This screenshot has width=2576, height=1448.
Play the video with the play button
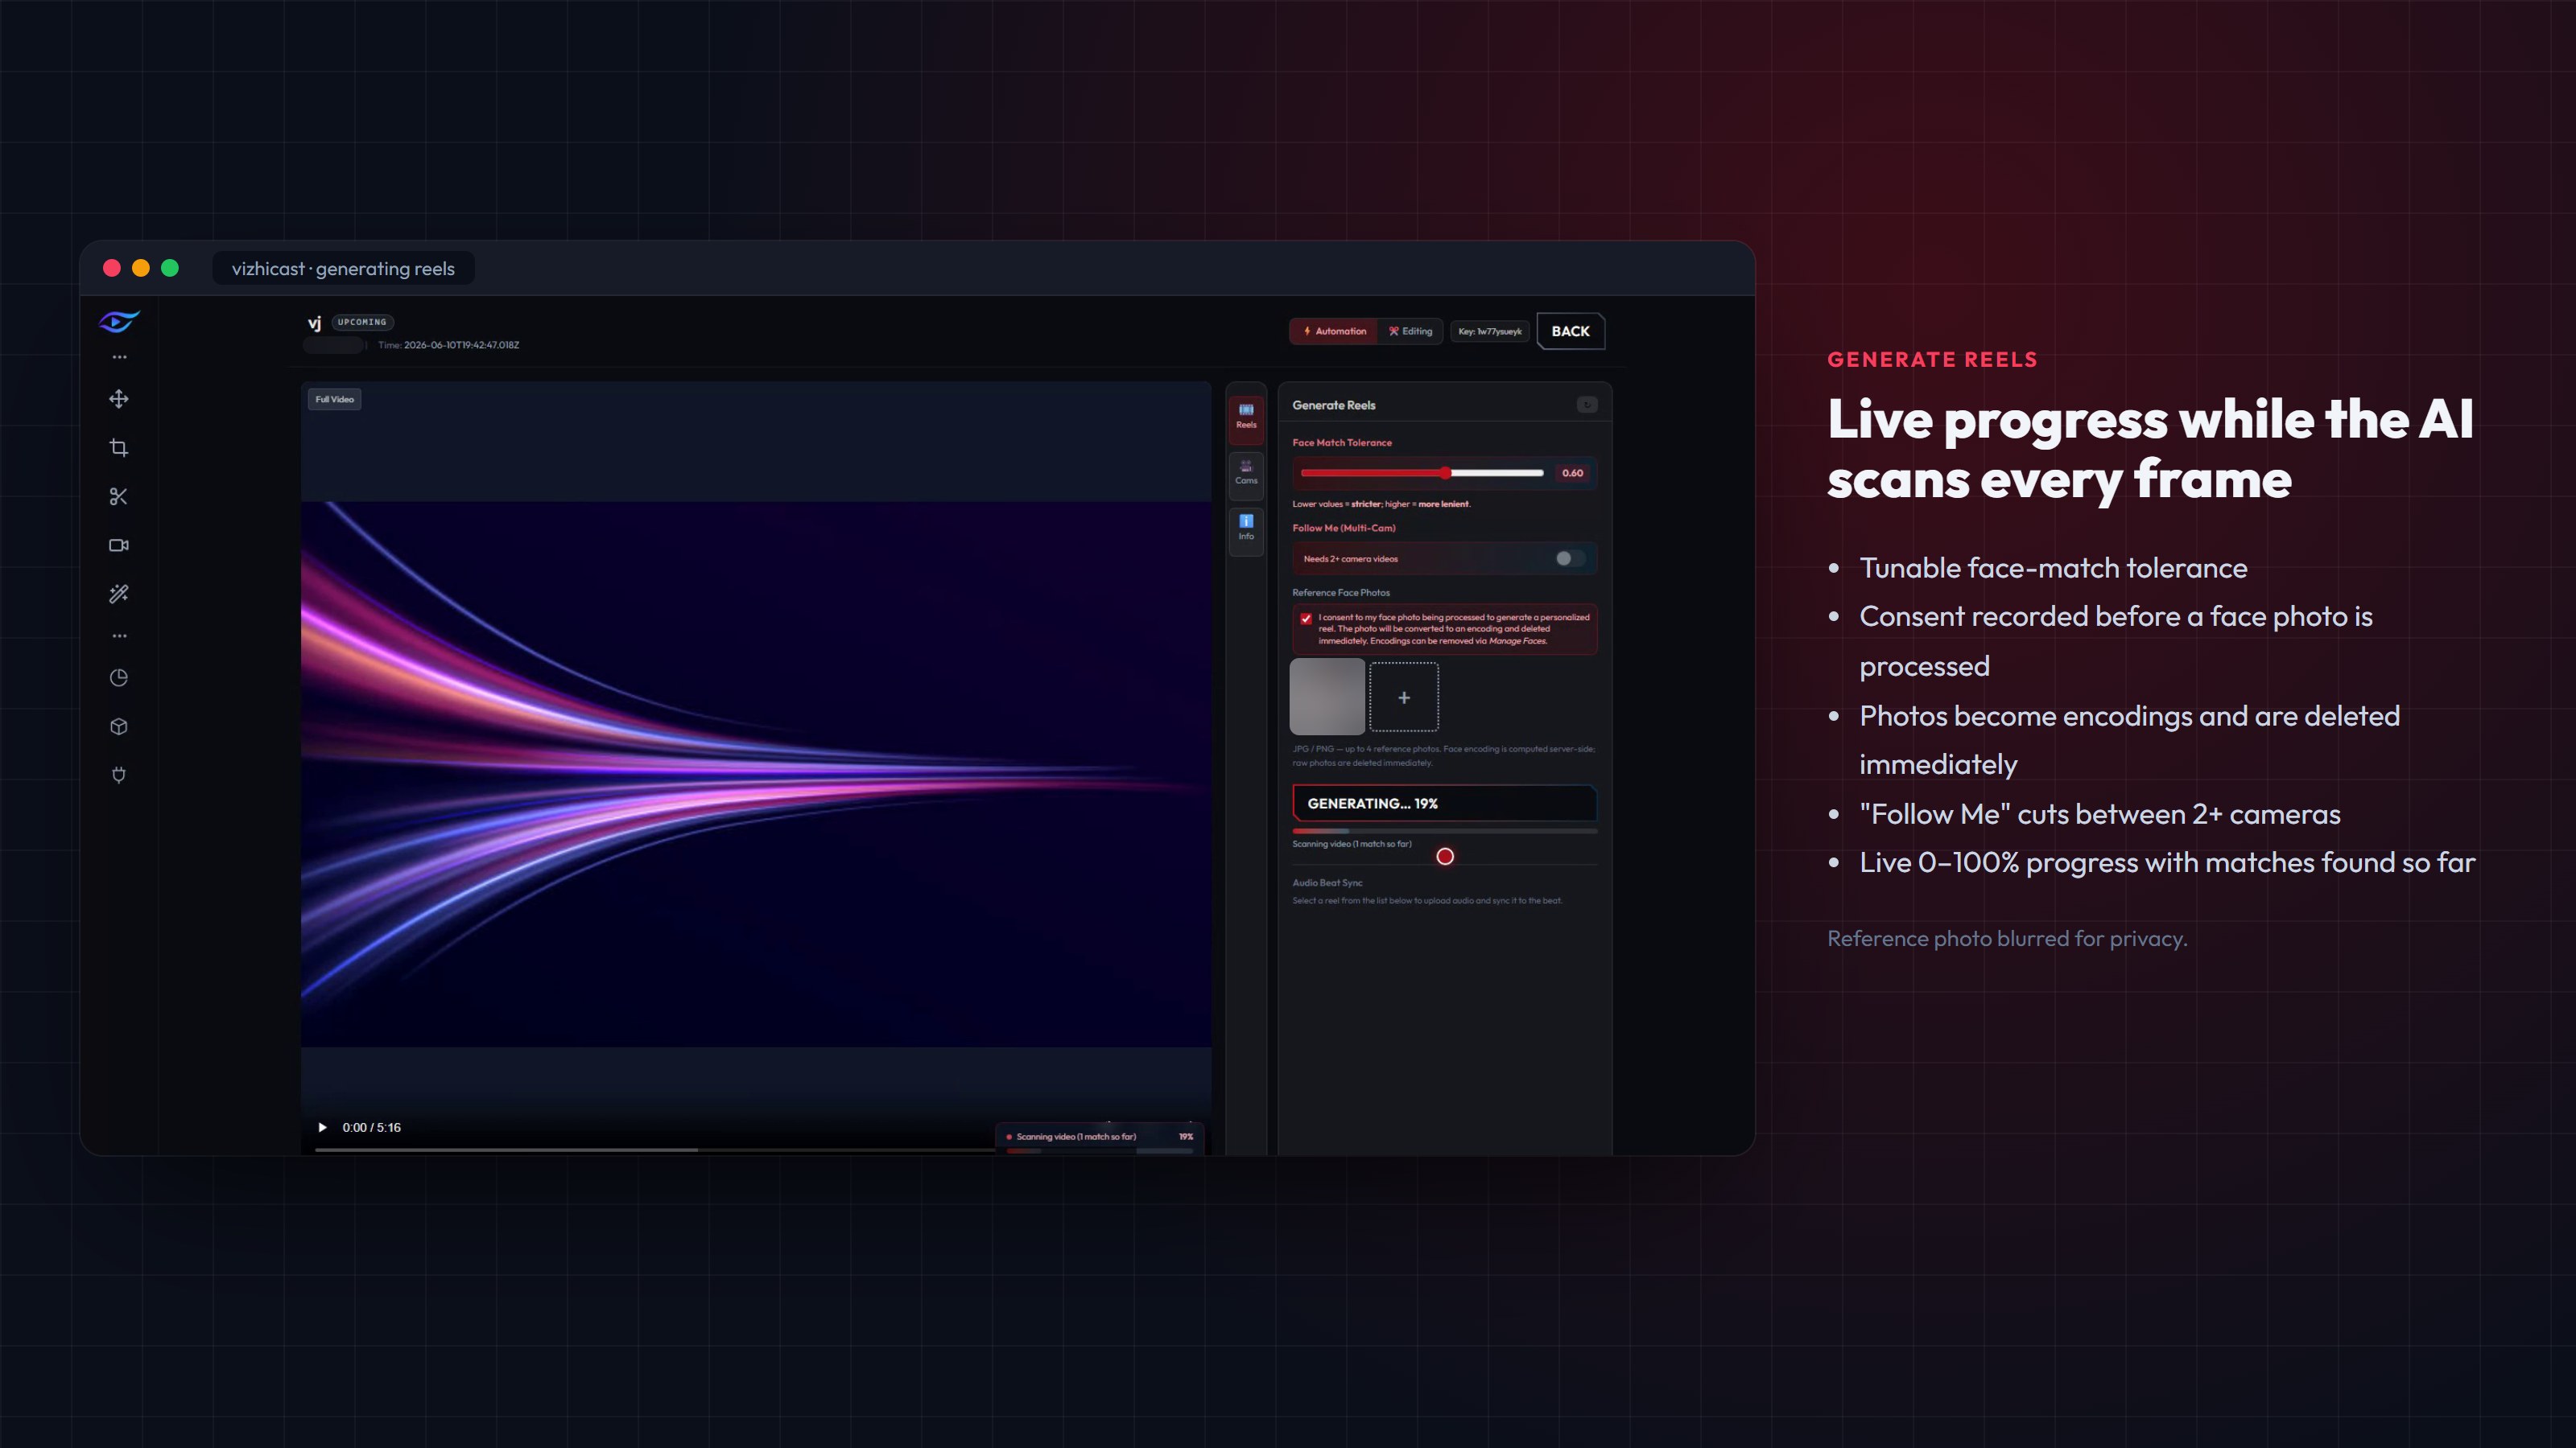(322, 1127)
